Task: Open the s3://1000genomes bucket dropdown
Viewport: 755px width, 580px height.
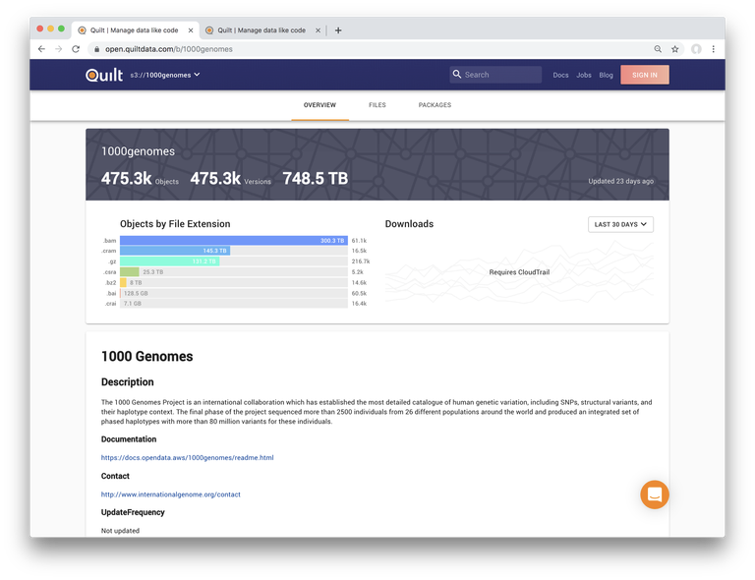Action: coord(165,75)
